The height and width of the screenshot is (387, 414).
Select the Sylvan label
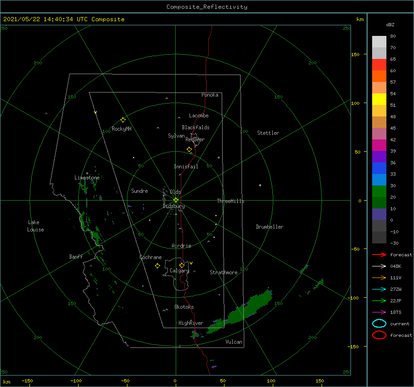tap(176, 136)
